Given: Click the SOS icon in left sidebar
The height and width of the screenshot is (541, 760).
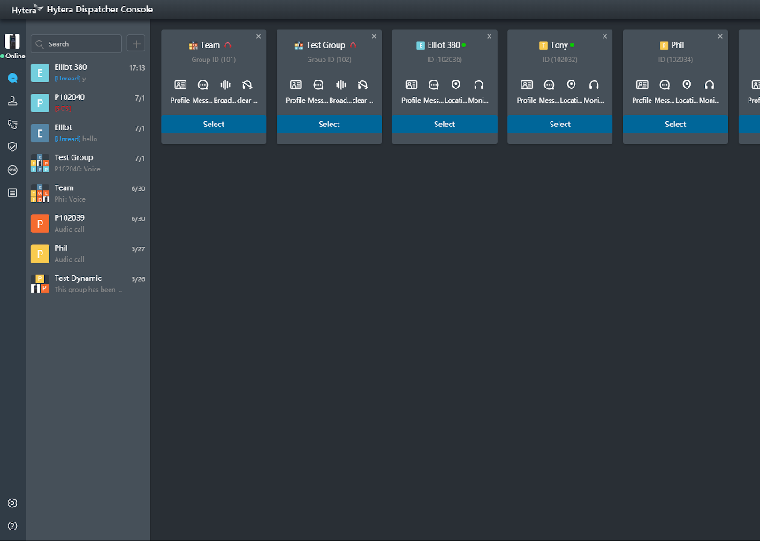Looking at the screenshot, I should (x=12, y=170).
